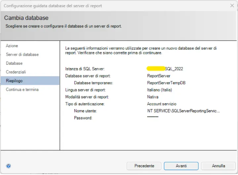Image resolution: width=238 pixels, height=175 pixels.
Task: Click the Lingua server di report label
Action: [86, 90]
